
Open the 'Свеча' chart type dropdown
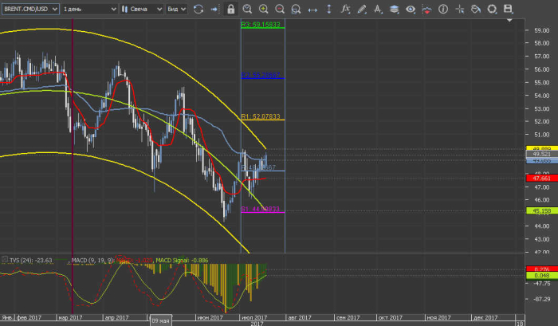point(141,9)
